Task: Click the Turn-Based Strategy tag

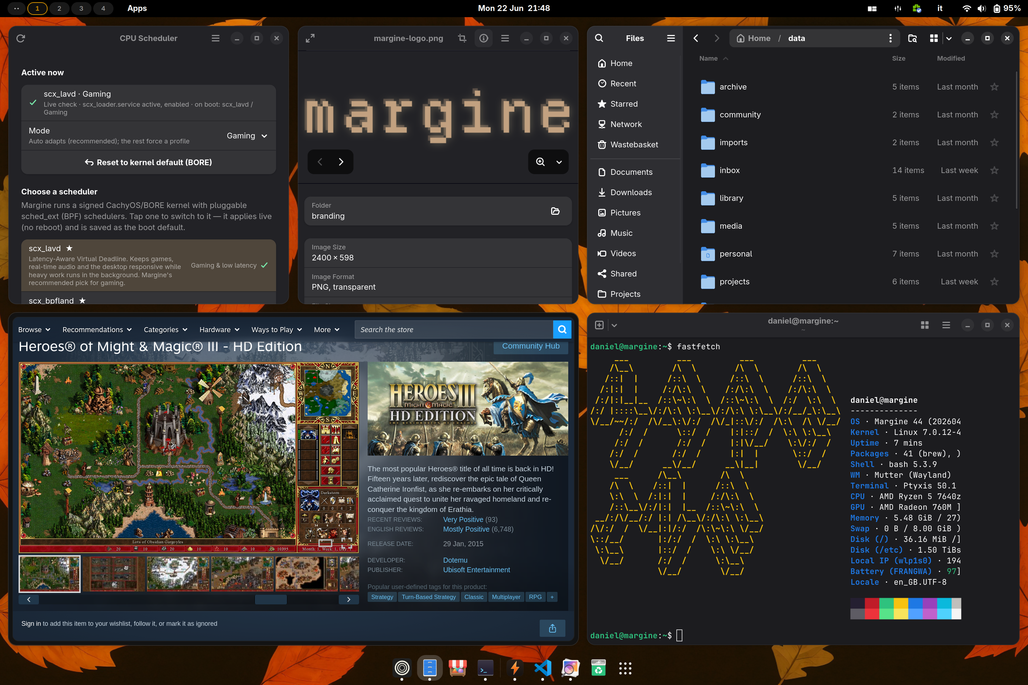Action: click(428, 597)
